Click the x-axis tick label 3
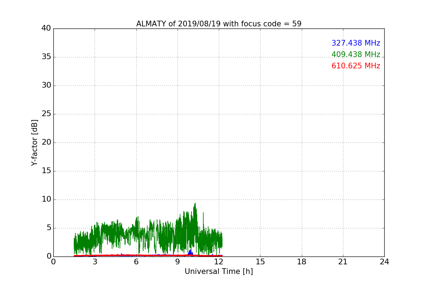The image size is (427, 285). [x=95, y=262]
